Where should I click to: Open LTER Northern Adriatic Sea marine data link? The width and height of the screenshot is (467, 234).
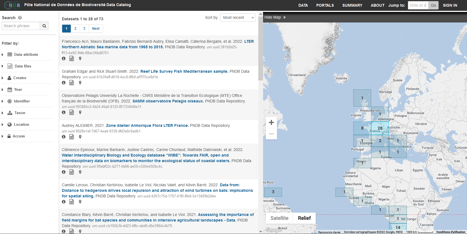tap(158, 44)
